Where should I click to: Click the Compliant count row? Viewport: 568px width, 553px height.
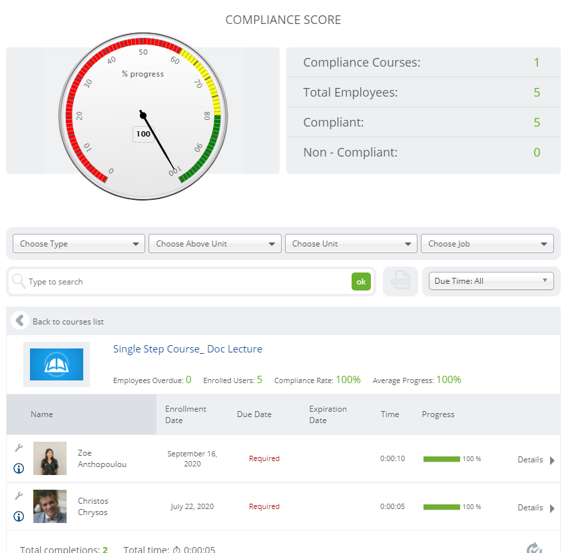(424, 122)
